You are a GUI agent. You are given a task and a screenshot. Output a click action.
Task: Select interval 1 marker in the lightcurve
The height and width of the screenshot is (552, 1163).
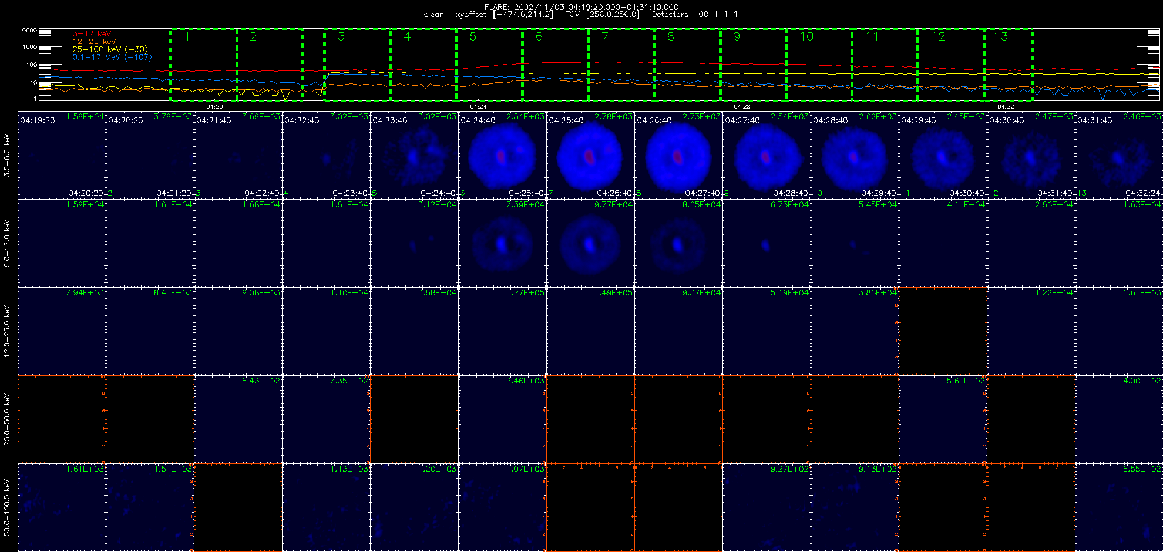(187, 36)
